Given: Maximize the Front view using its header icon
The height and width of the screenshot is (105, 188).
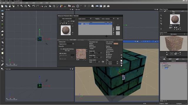Looking at the screenshot, I should 73,69.
